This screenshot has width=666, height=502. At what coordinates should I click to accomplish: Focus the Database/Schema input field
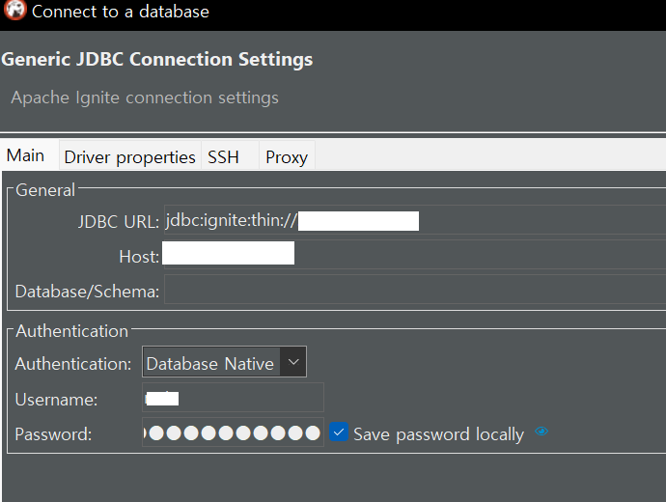(x=414, y=290)
